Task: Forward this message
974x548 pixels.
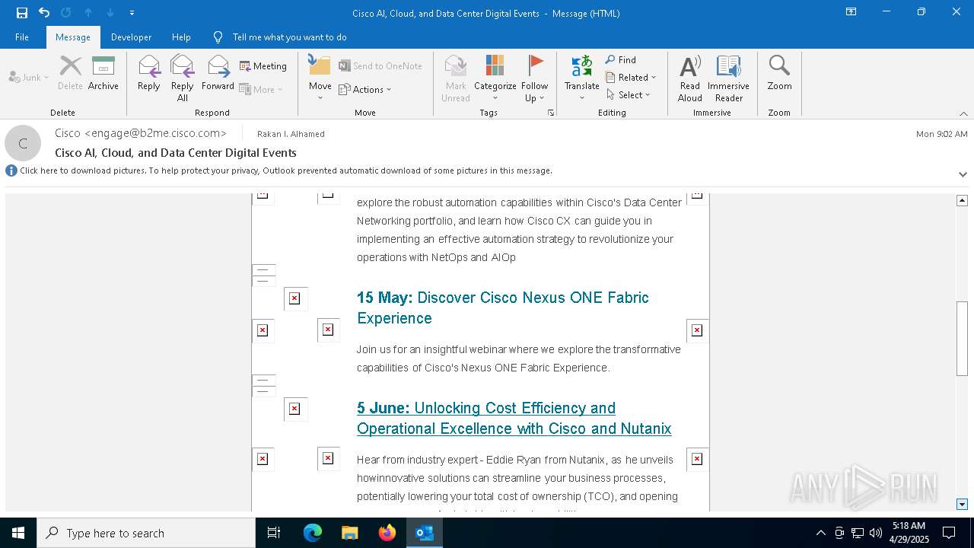Action: pos(218,73)
